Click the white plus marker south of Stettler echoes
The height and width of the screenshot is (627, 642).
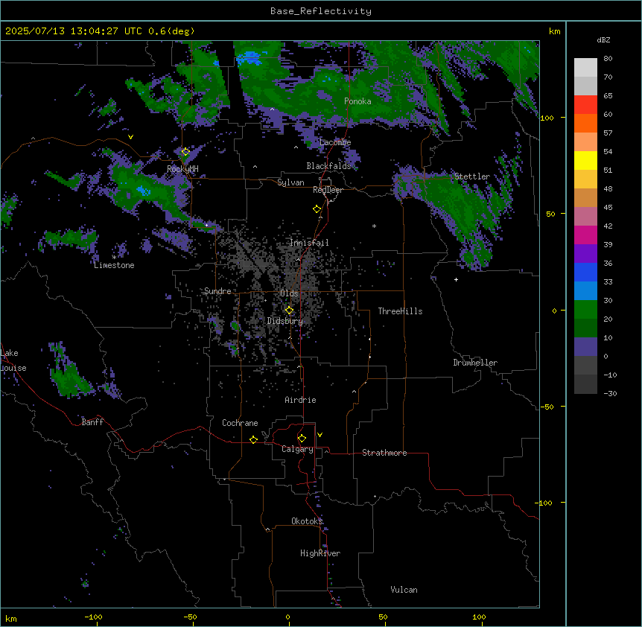click(456, 279)
